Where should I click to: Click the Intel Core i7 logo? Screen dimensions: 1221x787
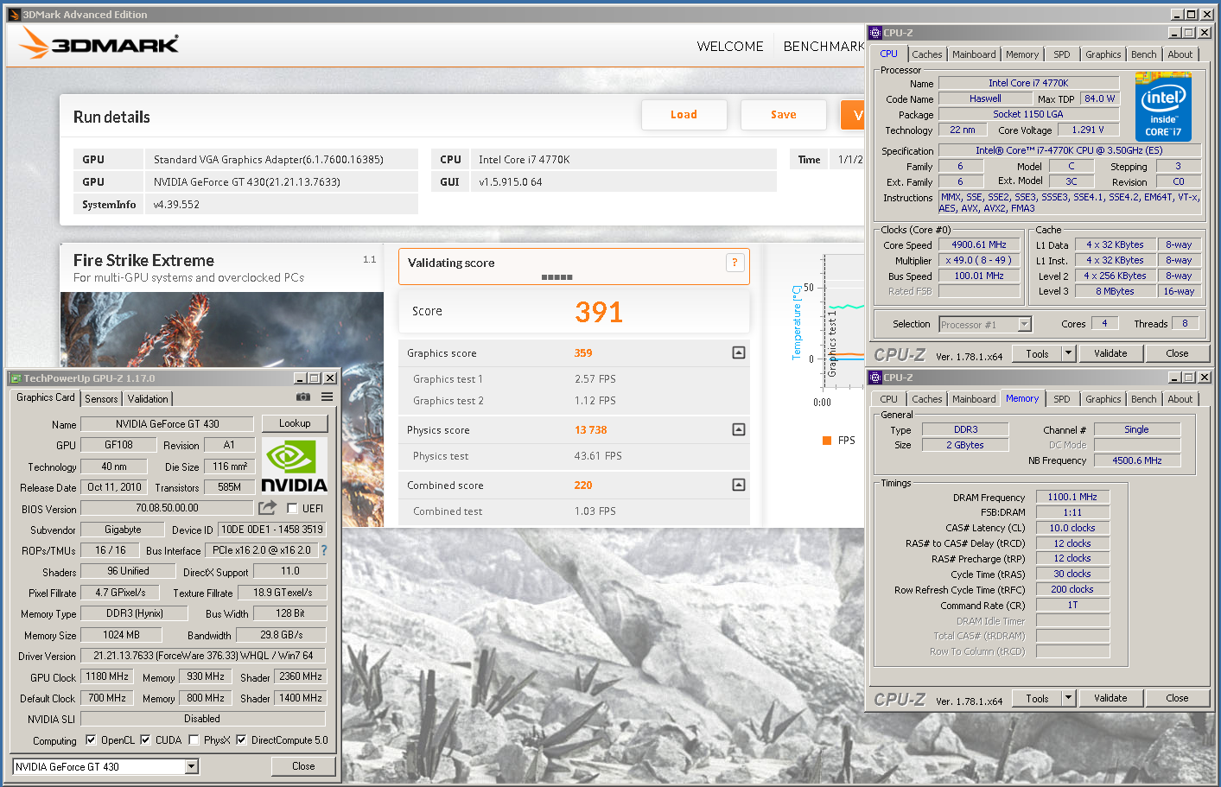pos(1163,107)
